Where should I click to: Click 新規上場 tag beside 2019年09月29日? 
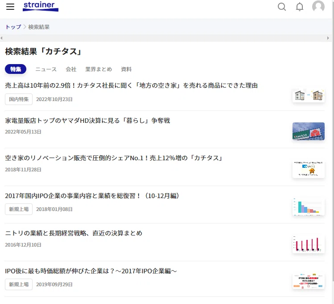tap(19, 284)
